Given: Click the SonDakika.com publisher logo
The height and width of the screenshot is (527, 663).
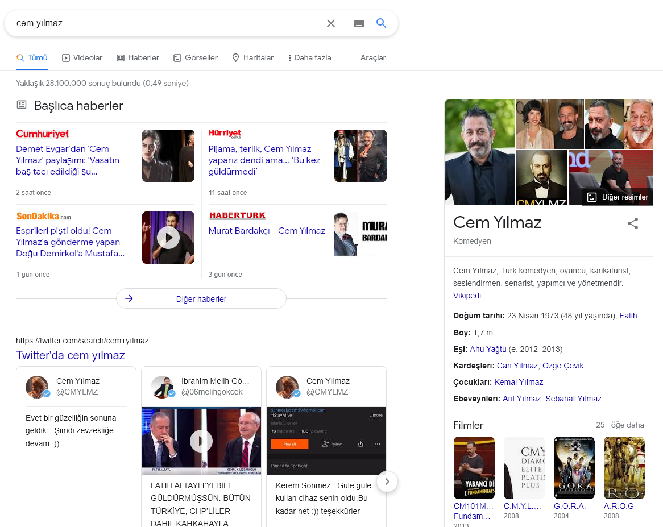Looking at the screenshot, I should coord(44,217).
